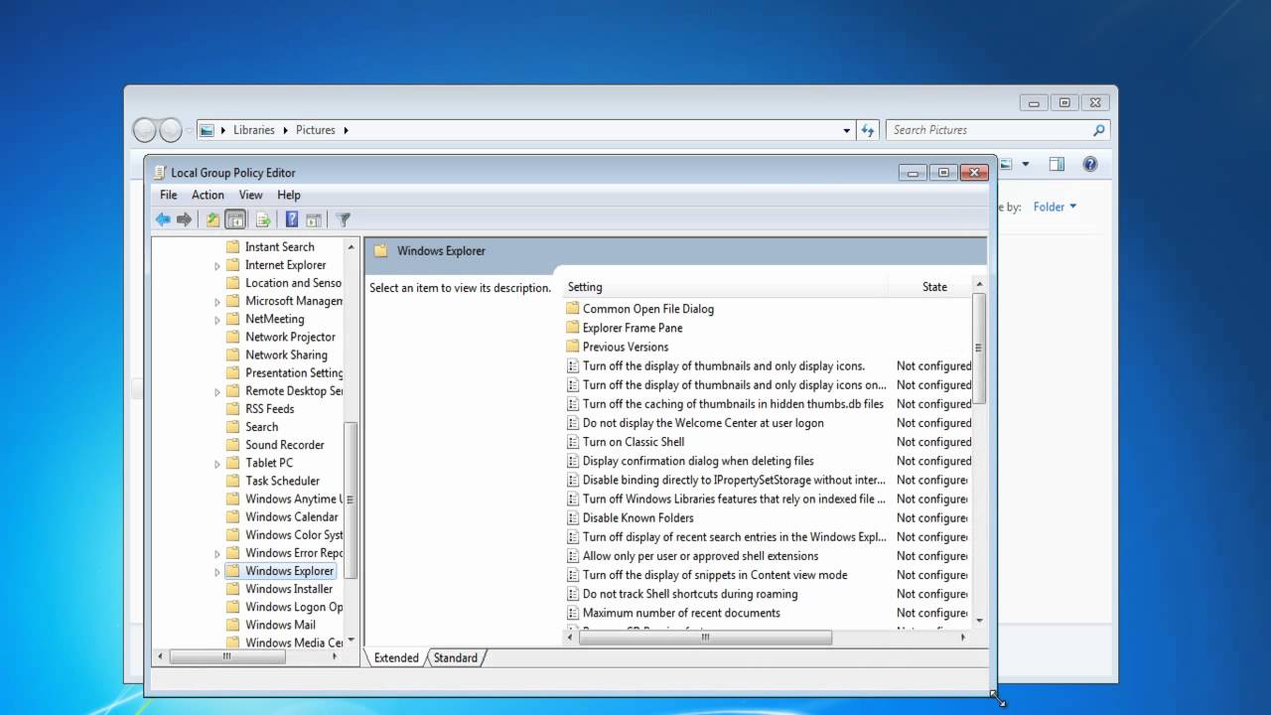Screen dimensions: 1271x715
Task: Click the console tree horizontal scrollbar
Action: [x=227, y=656]
